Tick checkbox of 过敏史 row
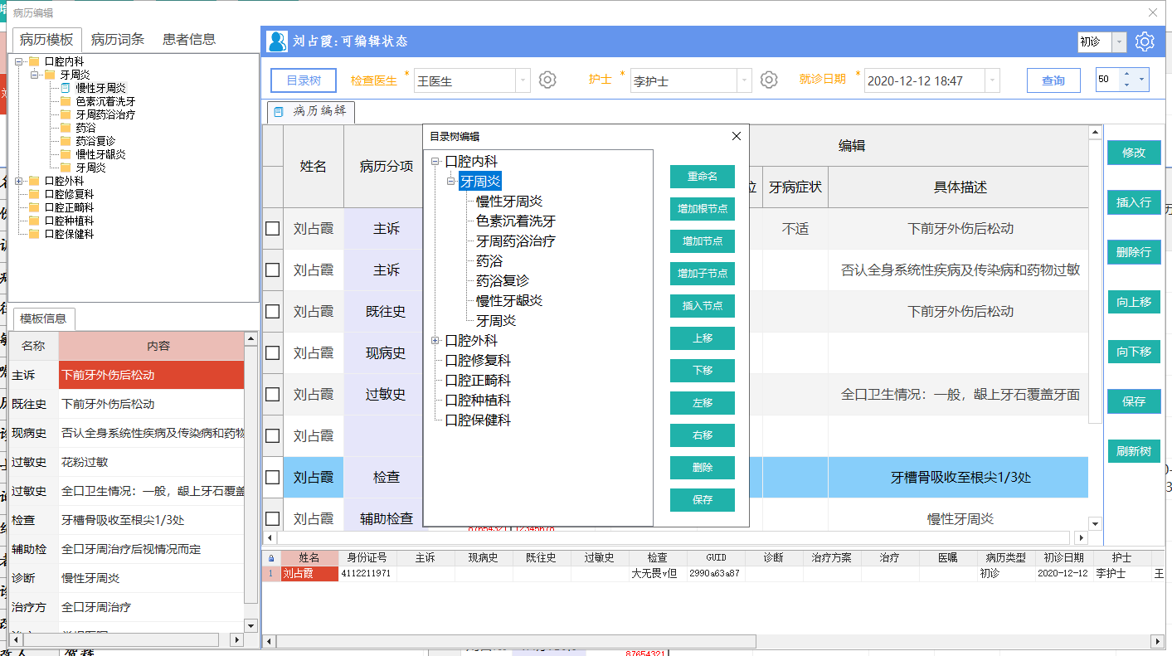The width and height of the screenshot is (1172, 656). tap(272, 395)
